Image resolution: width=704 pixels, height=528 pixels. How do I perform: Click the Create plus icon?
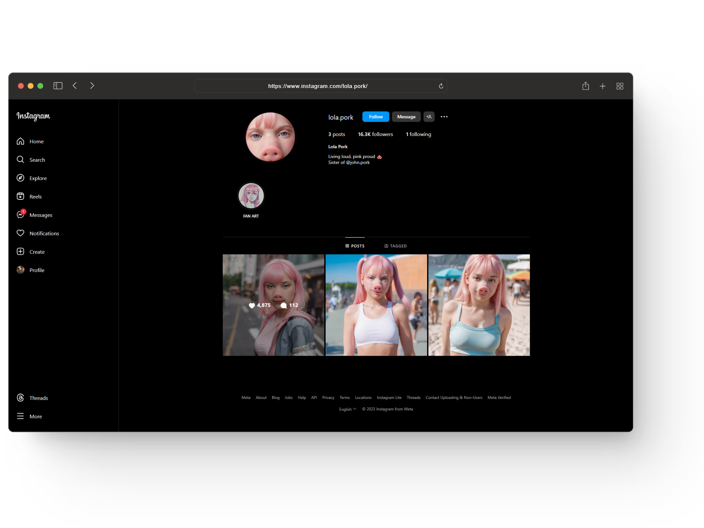(x=21, y=252)
